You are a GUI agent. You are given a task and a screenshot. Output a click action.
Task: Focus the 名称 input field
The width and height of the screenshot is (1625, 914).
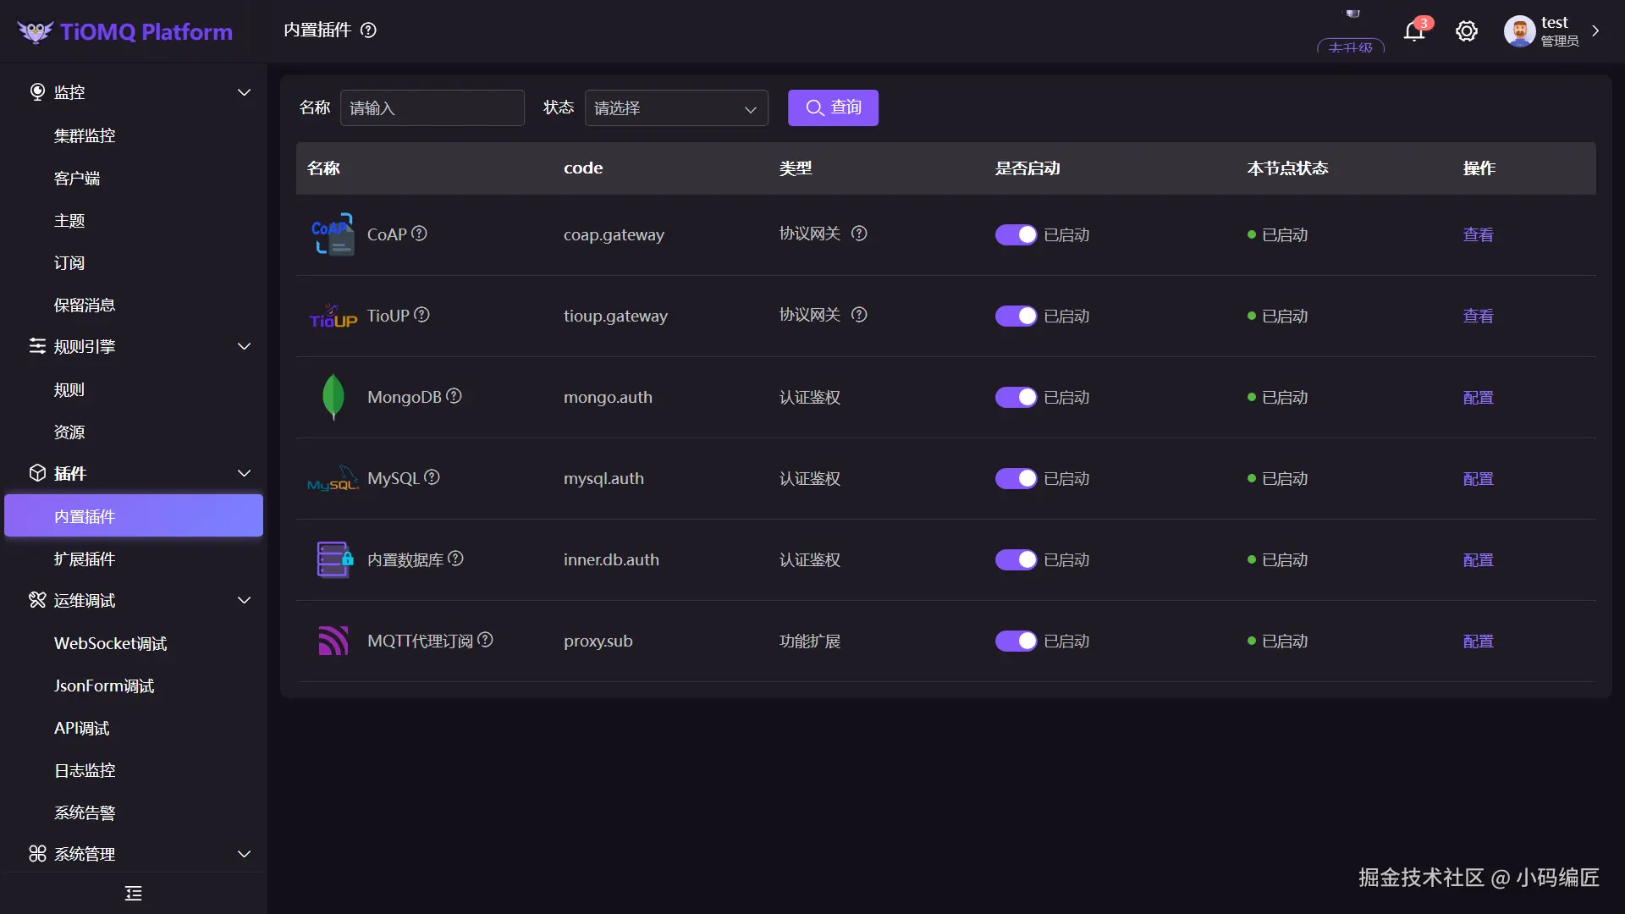(x=432, y=108)
